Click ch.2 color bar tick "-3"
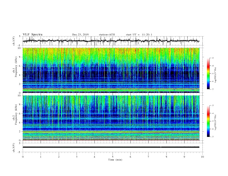 coord(212,106)
